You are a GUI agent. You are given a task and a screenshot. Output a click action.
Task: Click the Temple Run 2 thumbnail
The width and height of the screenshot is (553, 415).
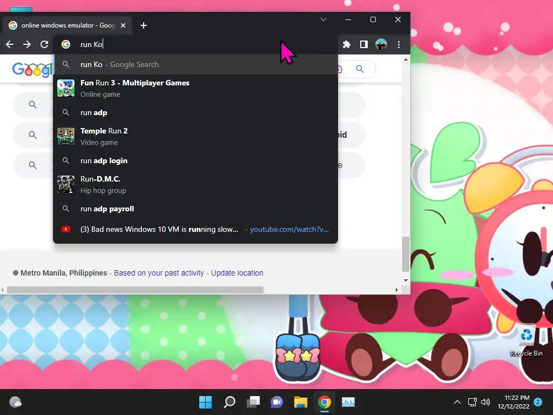[x=66, y=136]
